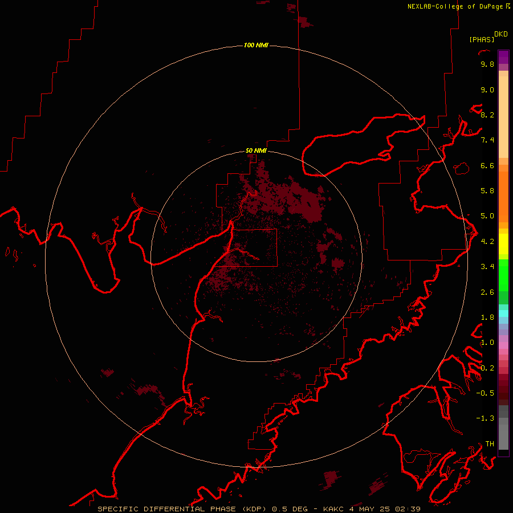Click the 0.2 legend value
This screenshot has width=513, height=513.
click(487, 368)
